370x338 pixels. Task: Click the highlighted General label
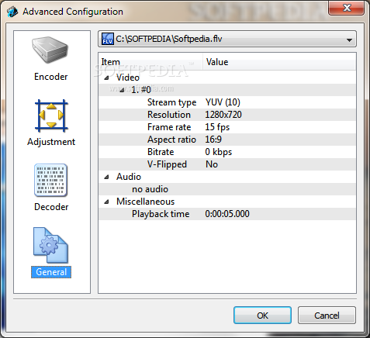click(x=51, y=272)
